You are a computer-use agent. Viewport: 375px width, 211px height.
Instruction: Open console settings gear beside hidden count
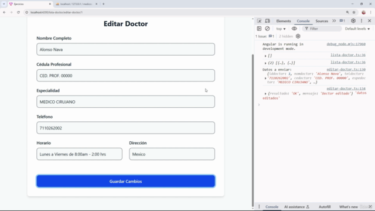point(298,36)
